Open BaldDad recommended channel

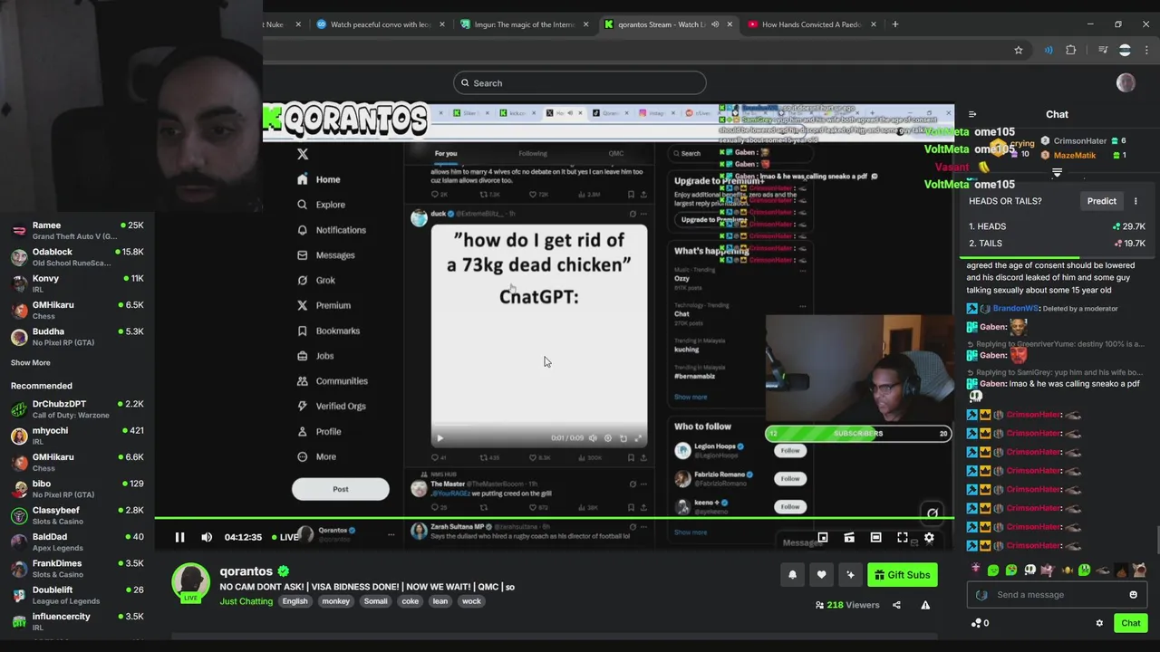point(77,542)
